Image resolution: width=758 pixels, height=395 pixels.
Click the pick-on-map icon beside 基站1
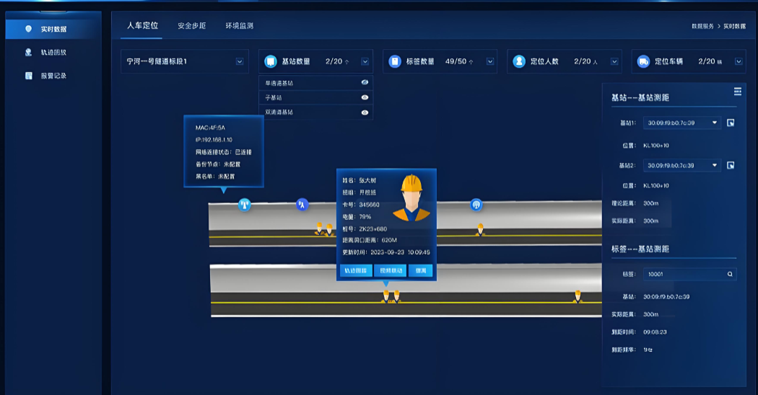(x=731, y=123)
